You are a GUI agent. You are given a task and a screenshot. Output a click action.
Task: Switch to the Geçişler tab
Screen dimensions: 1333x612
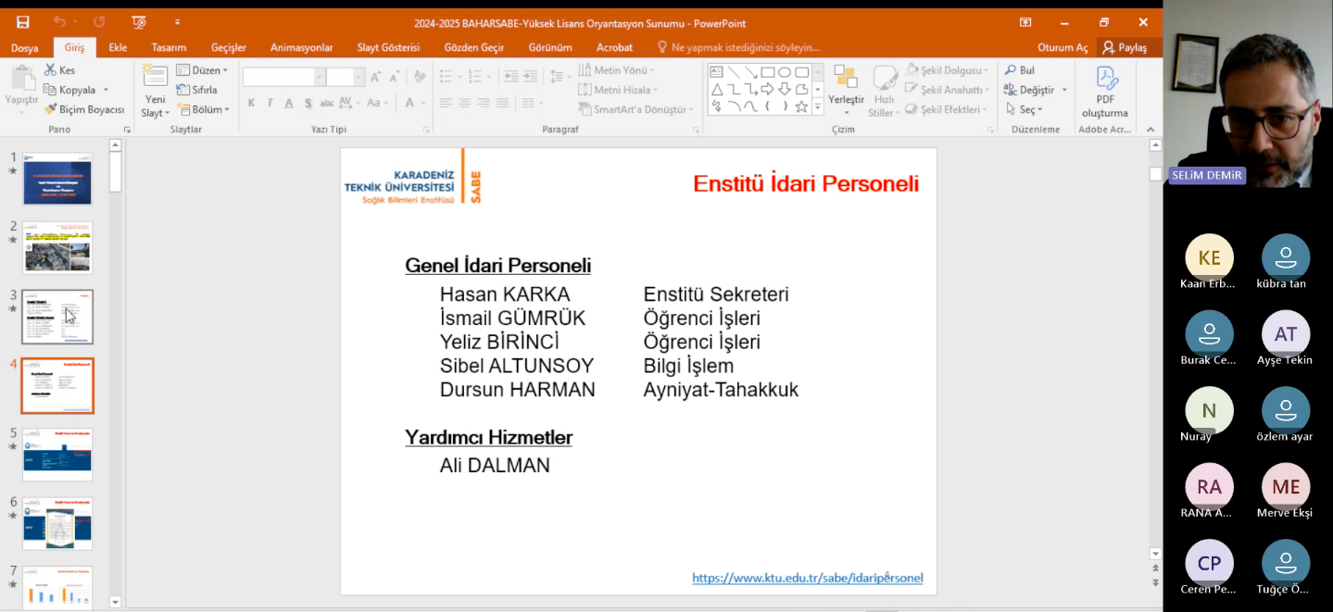tap(229, 47)
